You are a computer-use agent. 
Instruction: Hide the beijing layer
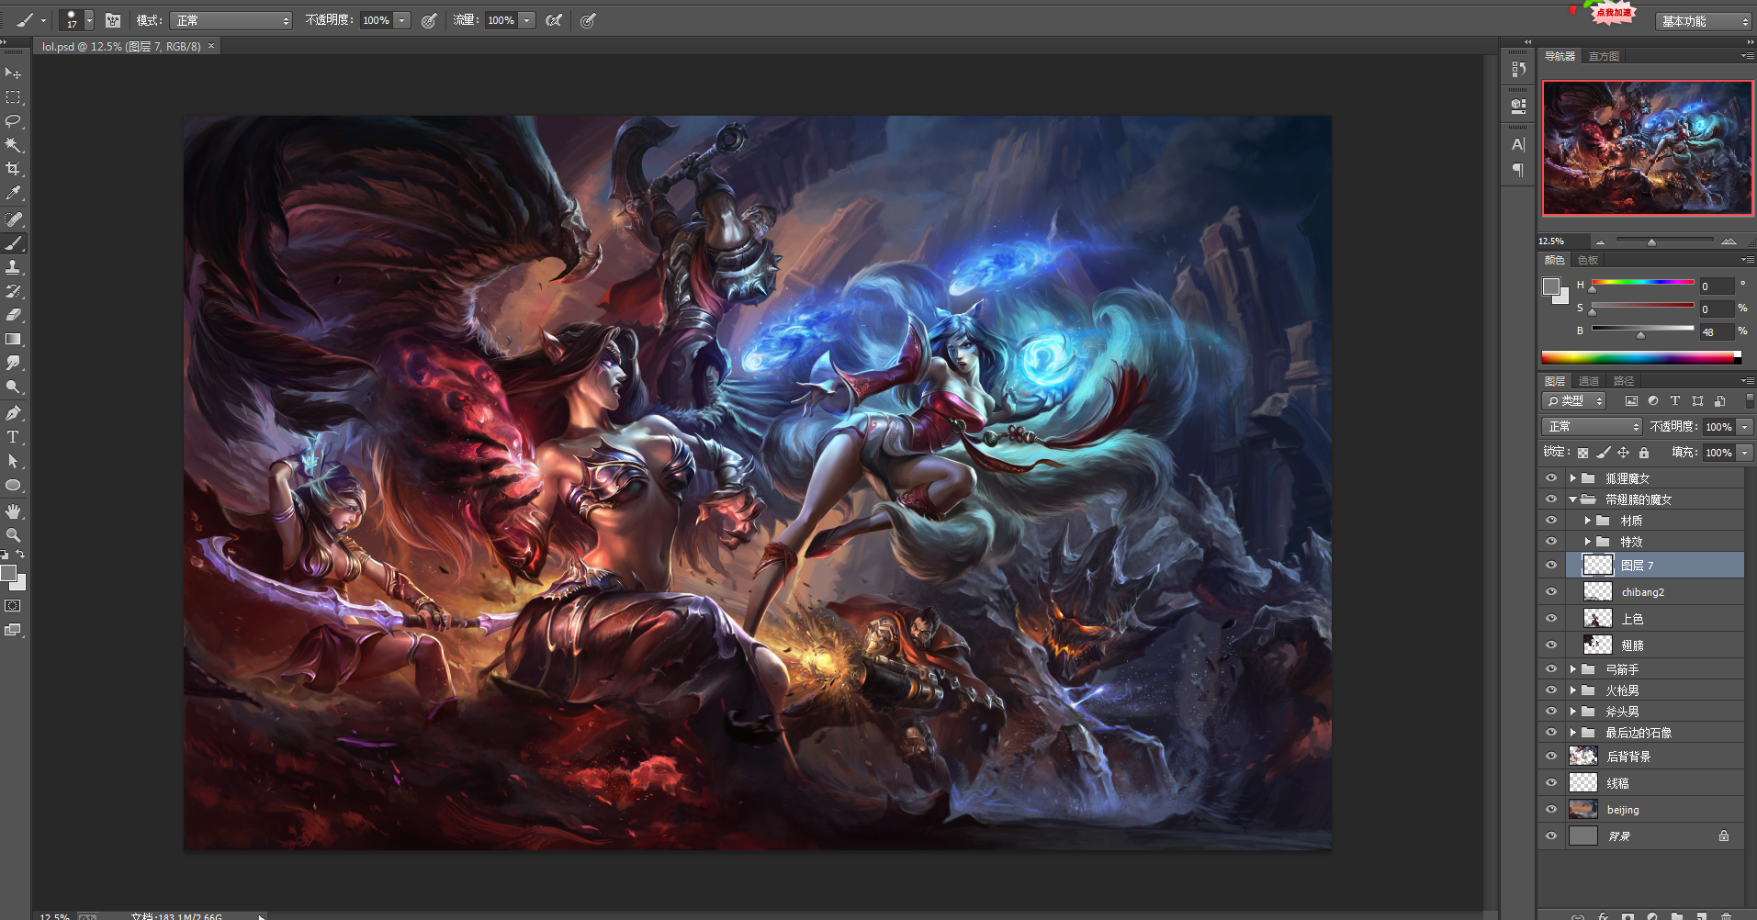[1551, 810]
